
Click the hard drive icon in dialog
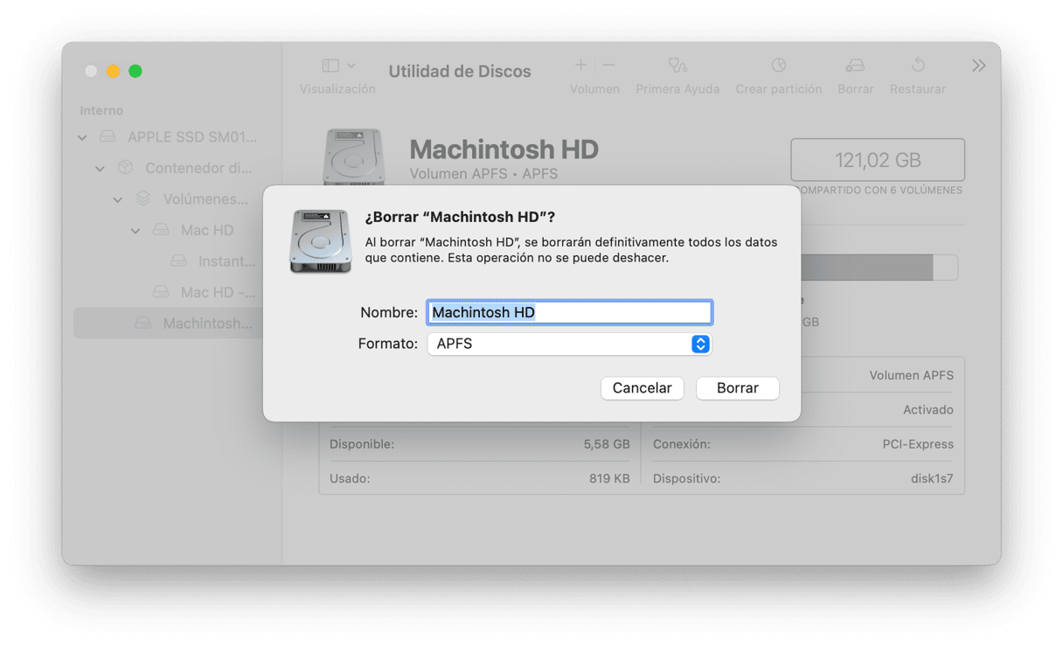(320, 240)
